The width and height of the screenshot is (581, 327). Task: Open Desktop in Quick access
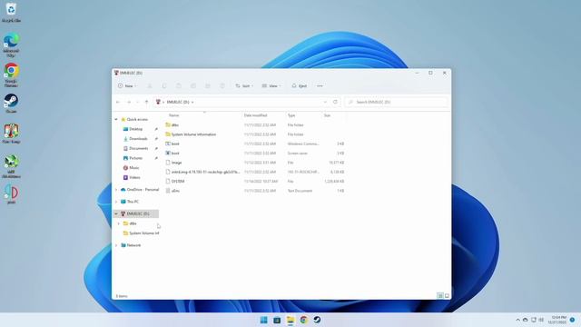[x=136, y=129]
